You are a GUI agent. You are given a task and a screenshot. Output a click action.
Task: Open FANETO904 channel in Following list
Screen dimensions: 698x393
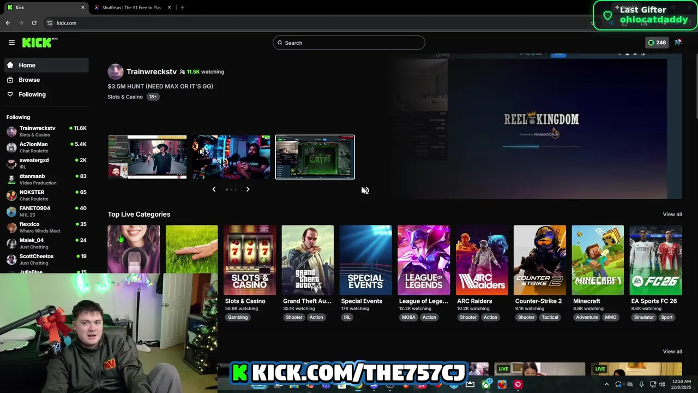coord(46,211)
